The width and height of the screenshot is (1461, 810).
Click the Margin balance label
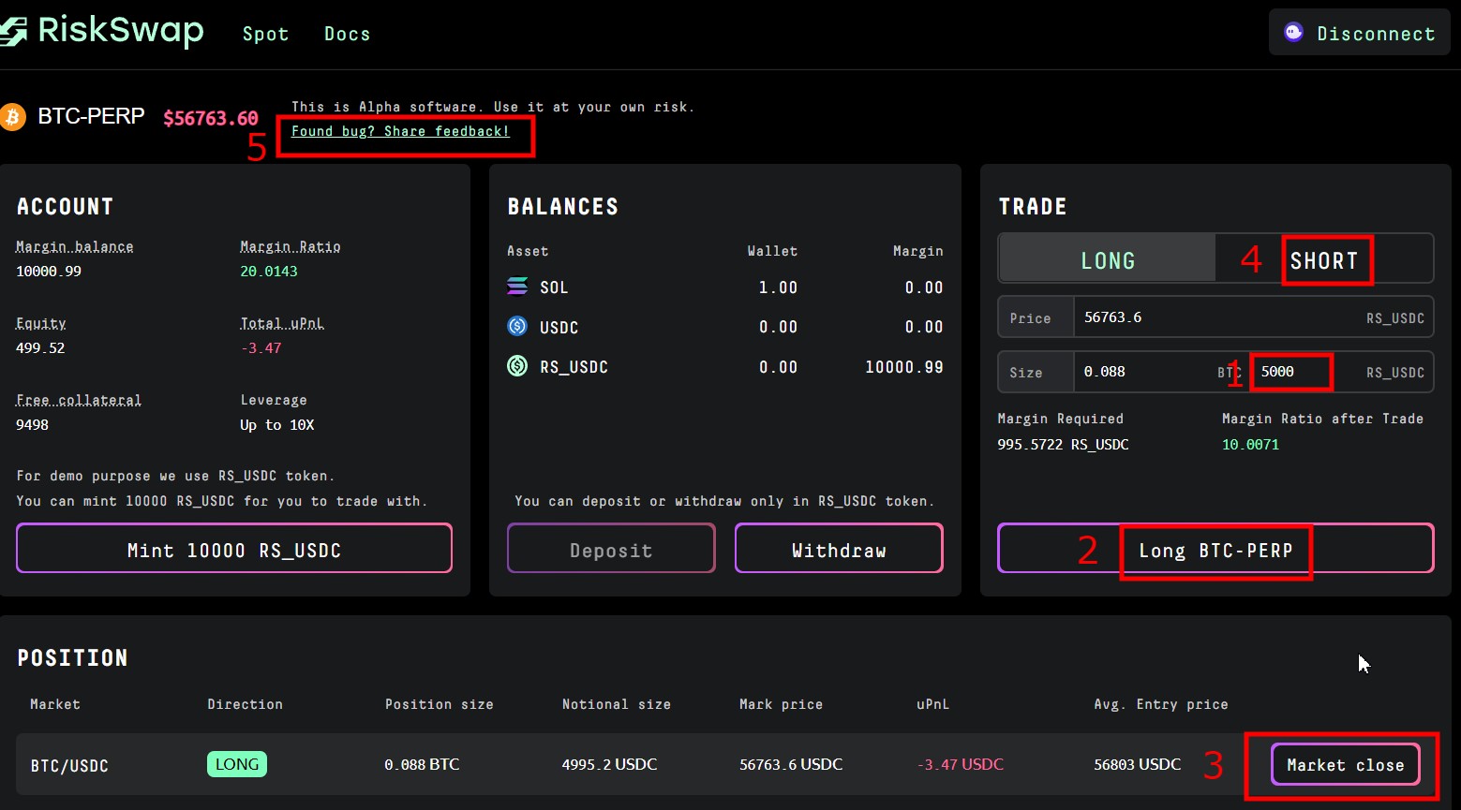(75, 246)
